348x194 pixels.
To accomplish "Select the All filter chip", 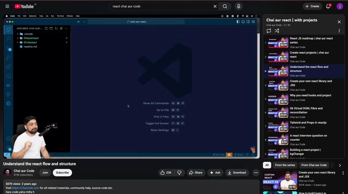I will tap(267, 165).
